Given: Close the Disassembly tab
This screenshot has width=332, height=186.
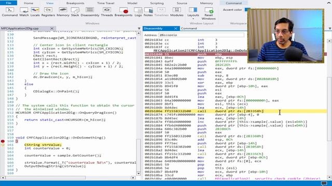Looking at the screenshot, I should coord(175,28).
